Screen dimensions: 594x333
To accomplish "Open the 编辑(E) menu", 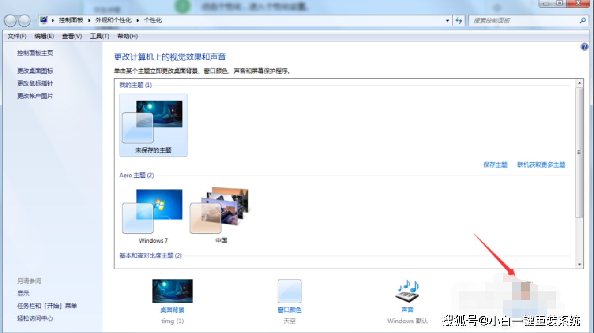I will pos(44,36).
